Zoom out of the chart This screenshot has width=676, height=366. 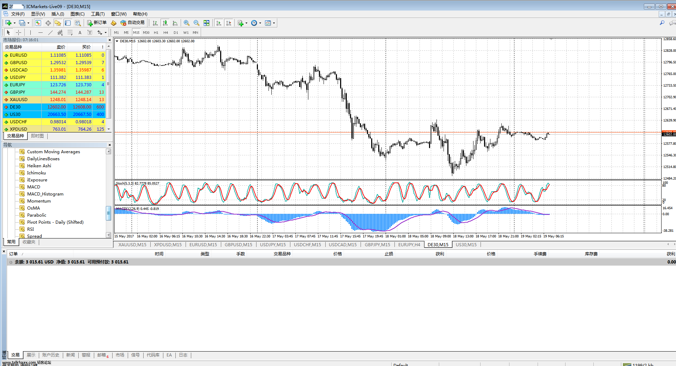(197, 23)
